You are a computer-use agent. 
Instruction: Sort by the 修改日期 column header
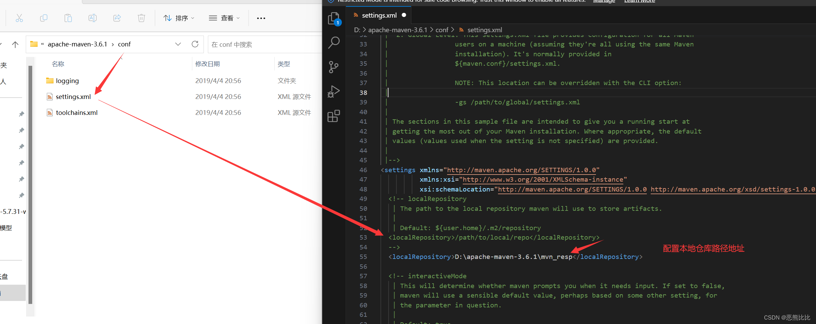[x=208, y=64]
